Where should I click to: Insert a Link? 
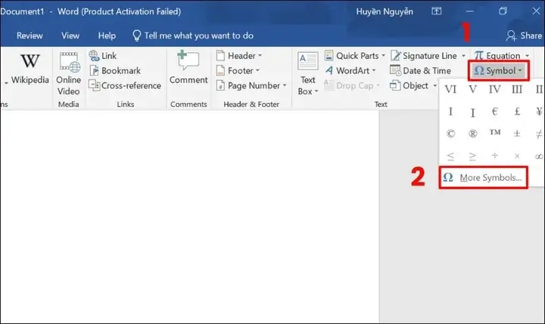pyautogui.click(x=103, y=55)
